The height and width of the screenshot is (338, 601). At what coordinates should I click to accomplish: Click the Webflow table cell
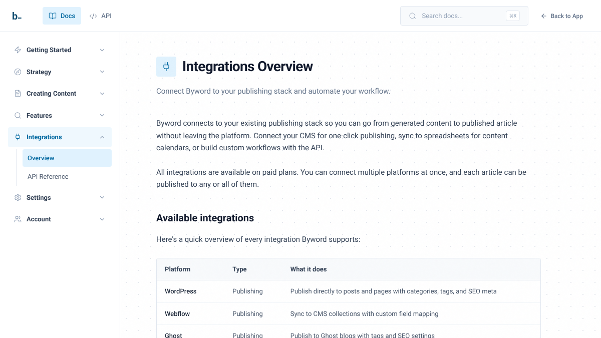click(x=177, y=314)
